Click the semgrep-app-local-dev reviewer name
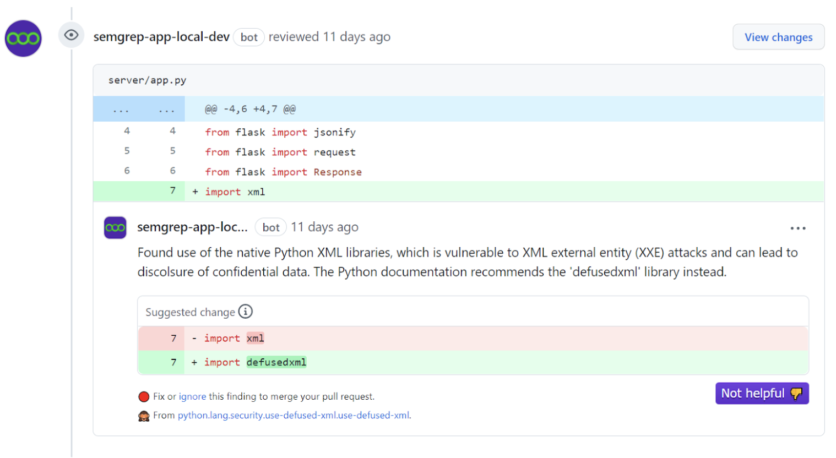 [x=161, y=37]
